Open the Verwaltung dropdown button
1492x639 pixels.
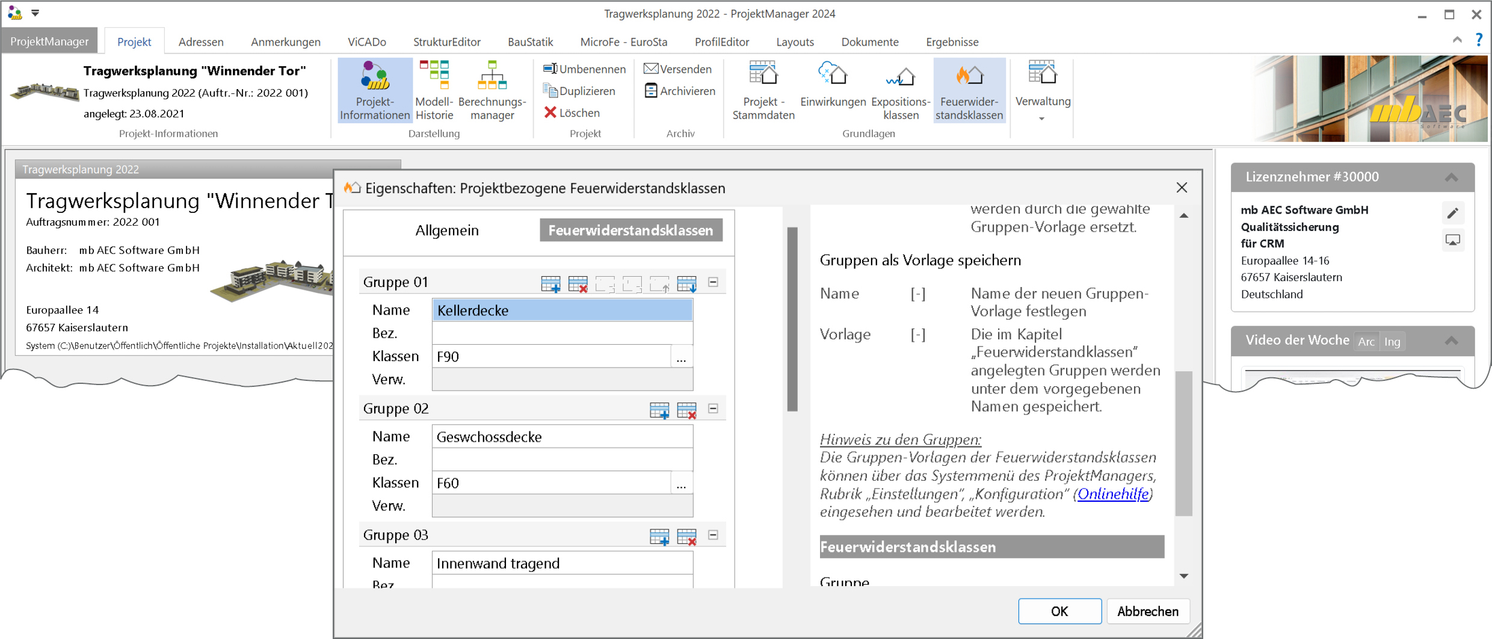(1043, 90)
